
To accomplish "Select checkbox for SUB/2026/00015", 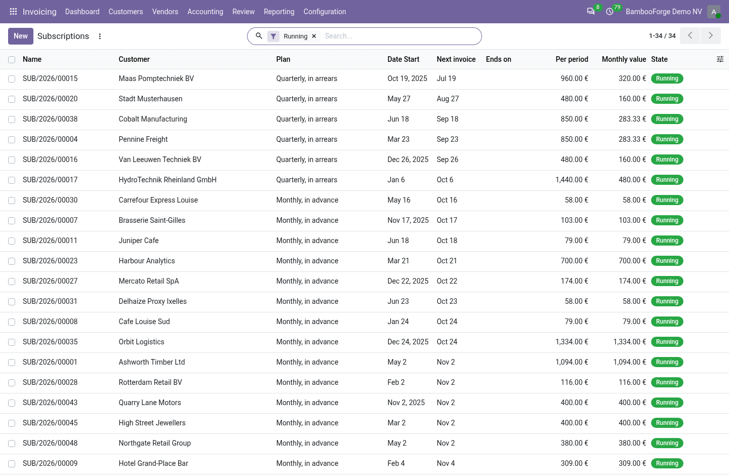I will (12, 79).
